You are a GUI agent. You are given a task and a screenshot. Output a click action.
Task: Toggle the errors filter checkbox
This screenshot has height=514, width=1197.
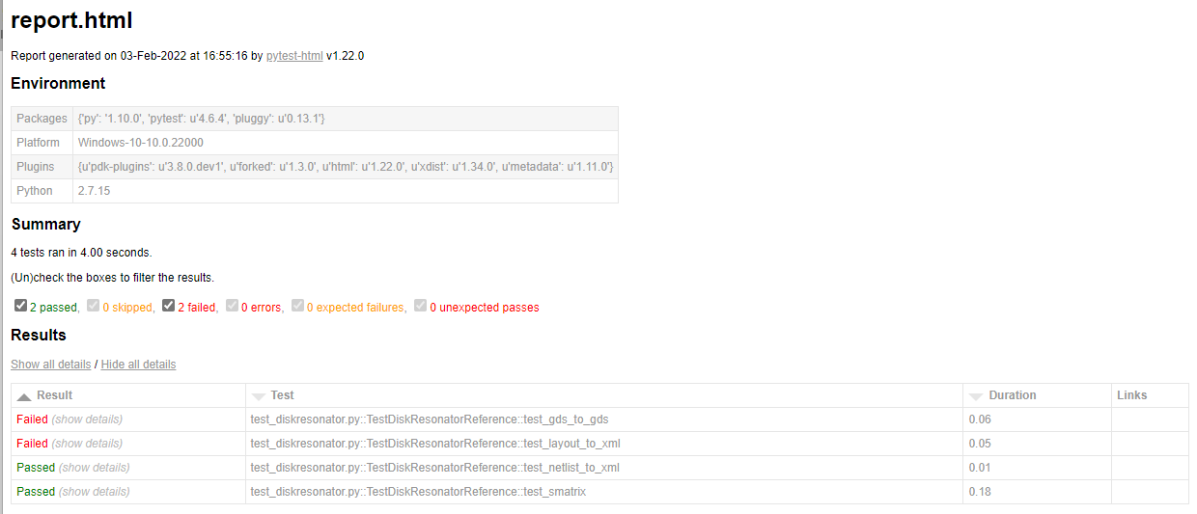point(233,306)
